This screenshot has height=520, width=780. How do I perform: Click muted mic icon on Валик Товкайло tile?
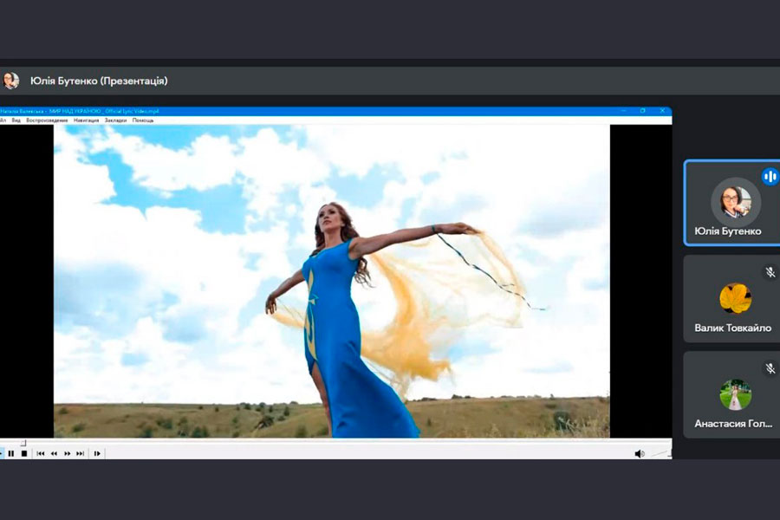point(770,272)
